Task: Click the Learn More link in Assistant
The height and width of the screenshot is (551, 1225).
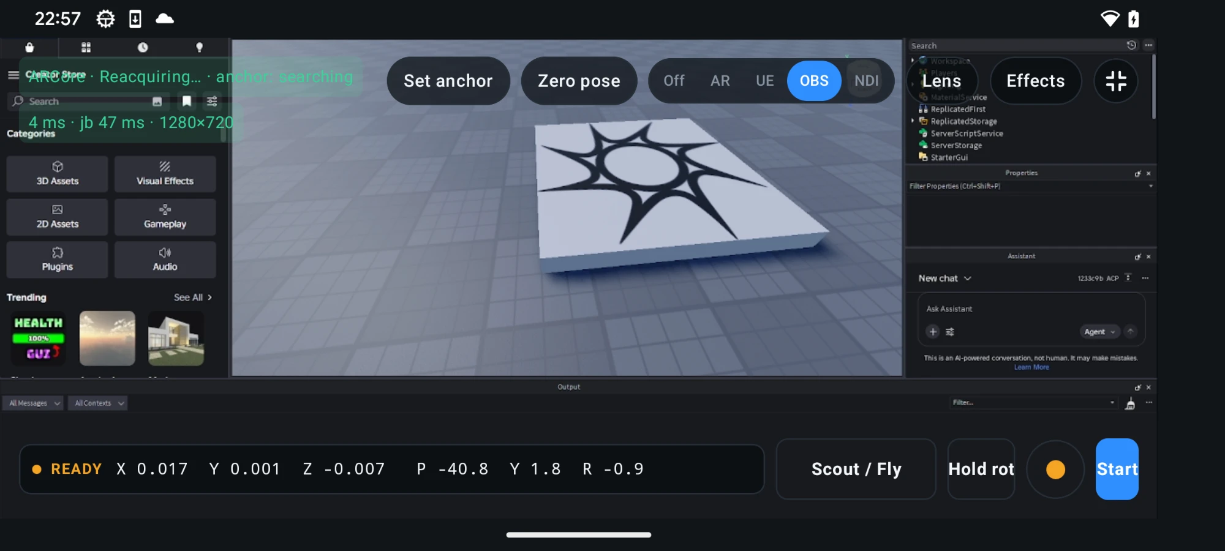Action: [1031, 367]
